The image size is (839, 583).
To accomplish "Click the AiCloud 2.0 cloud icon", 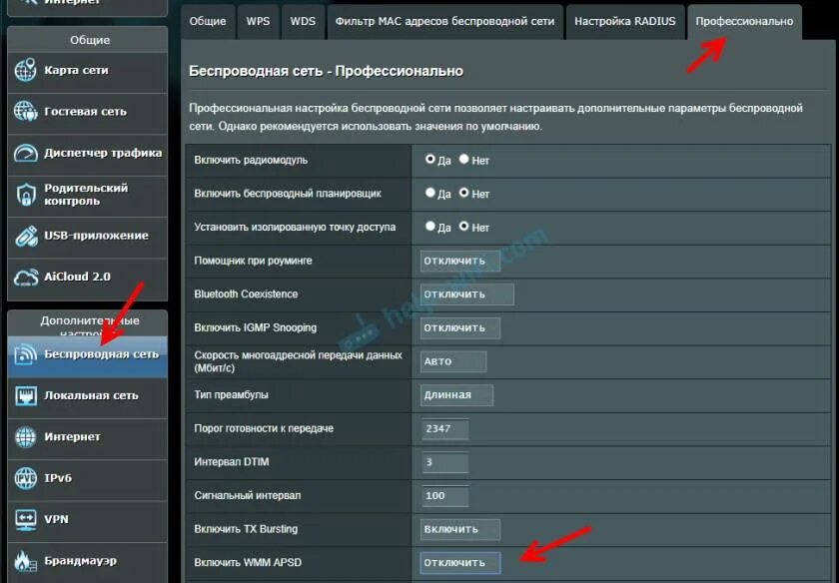I will (25, 278).
